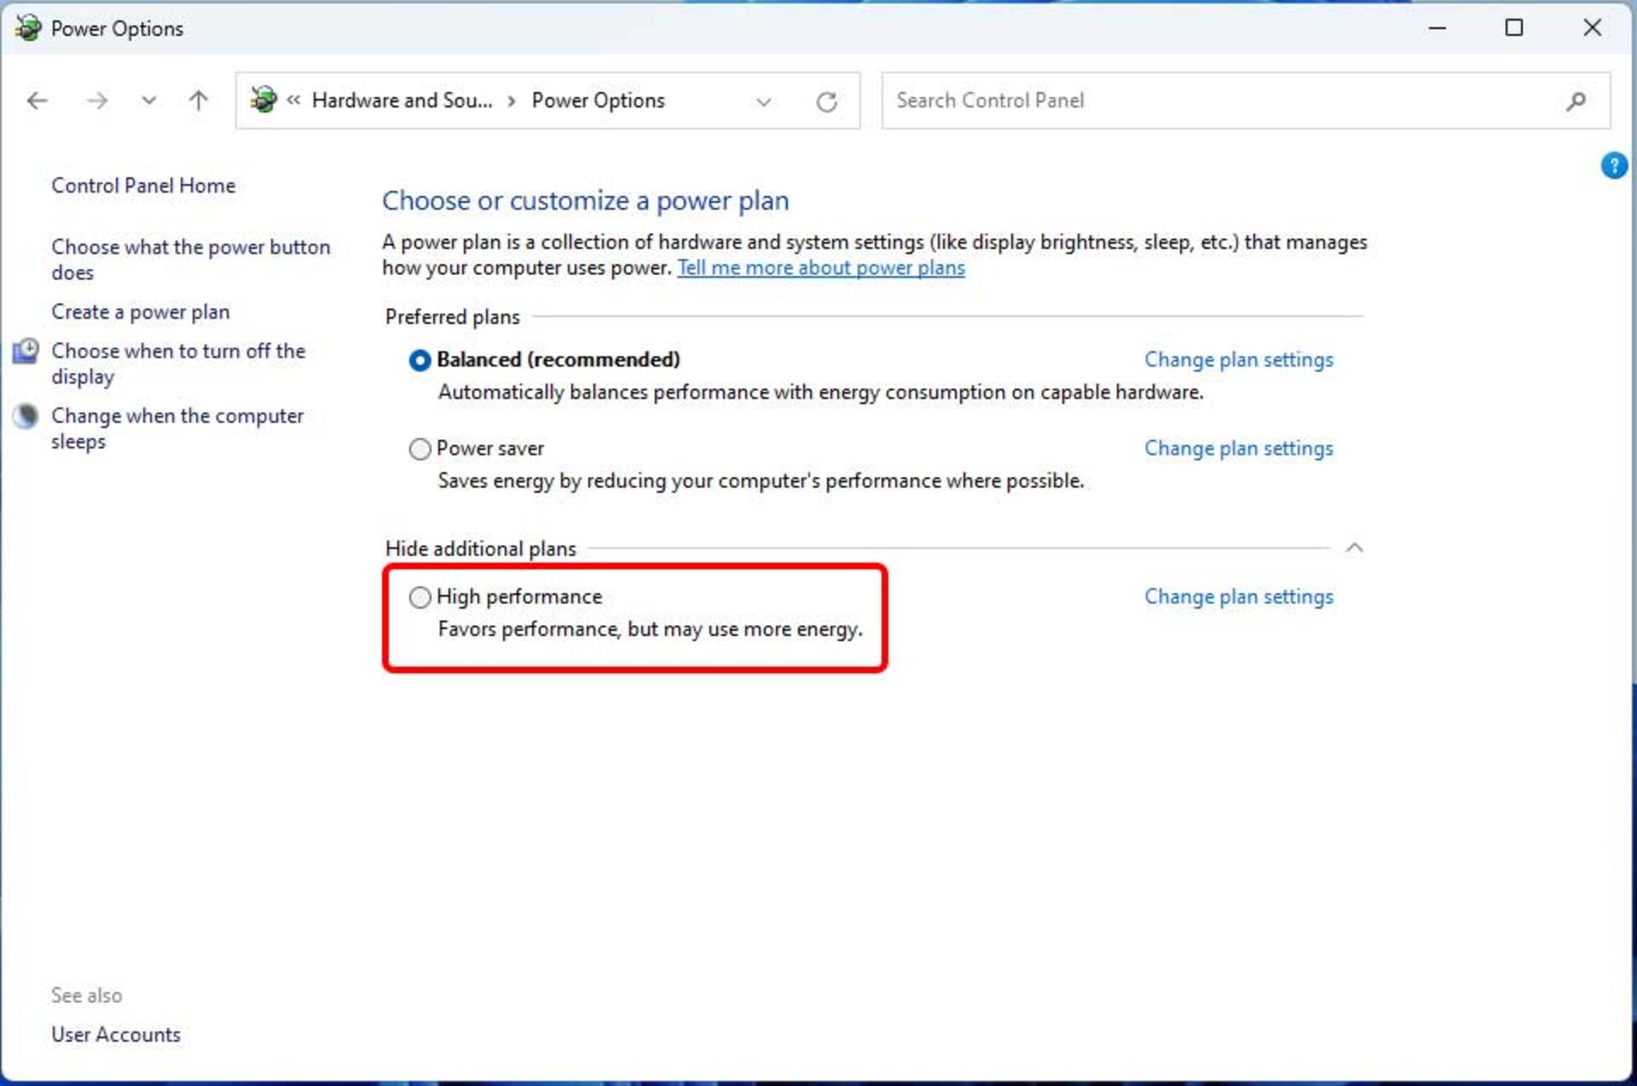Open recent locations dropdown arrow
The width and height of the screenshot is (1637, 1086).
click(x=148, y=101)
